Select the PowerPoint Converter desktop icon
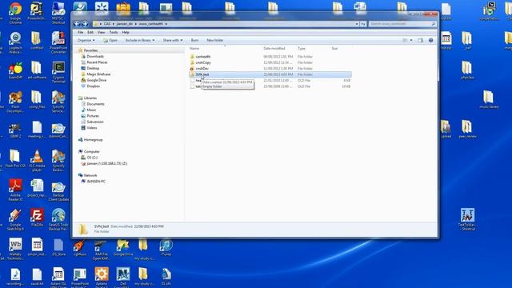This screenshot has width=512, height=288. tap(58, 42)
